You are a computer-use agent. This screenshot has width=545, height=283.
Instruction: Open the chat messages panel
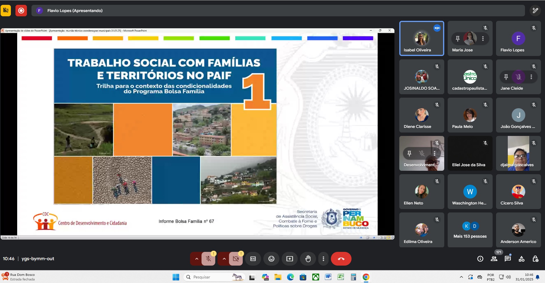[508, 259]
